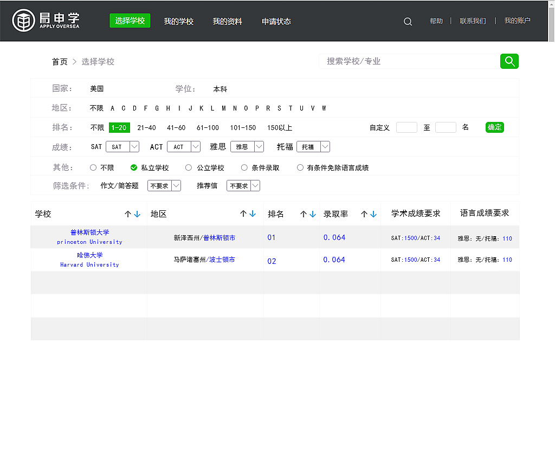Open the 作文/简答题 requirement dropdown
The height and width of the screenshot is (472, 555).
164,185
